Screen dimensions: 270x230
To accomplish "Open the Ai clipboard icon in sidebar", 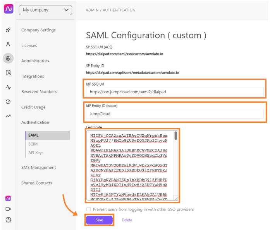I will point(8,73).
